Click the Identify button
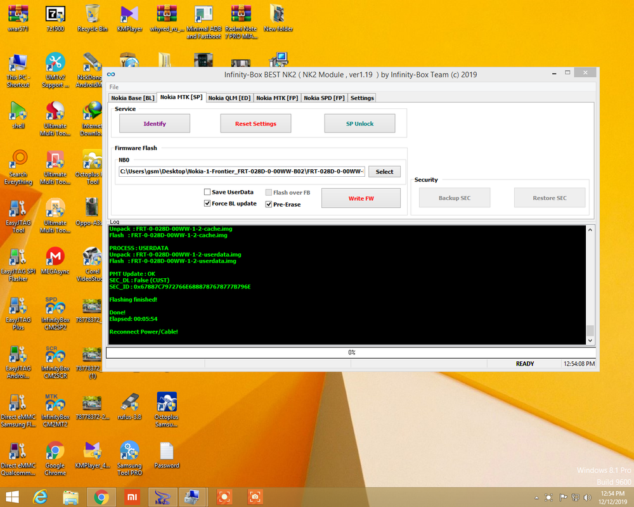The height and width of the screenshot is (507, 634). pos(155,124)
